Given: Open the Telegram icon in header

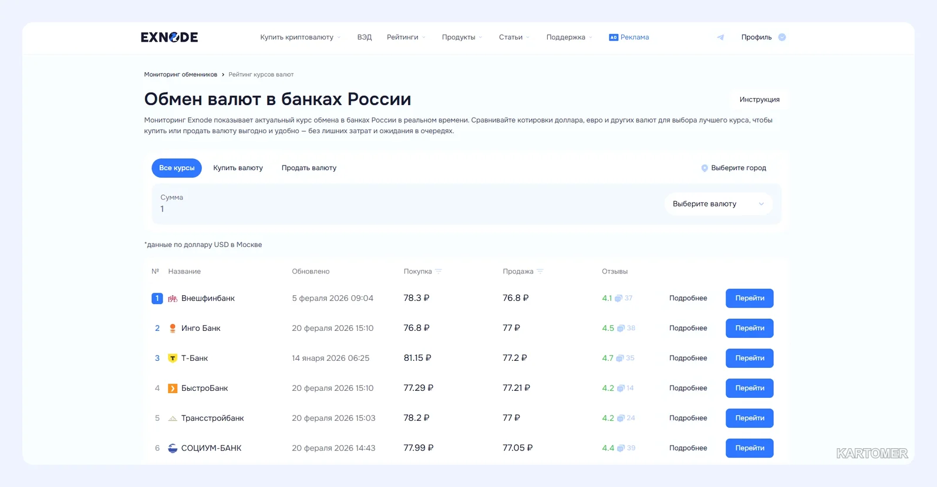Looking at the screenshot, I should pyautogui.click(x=720, y=37).
